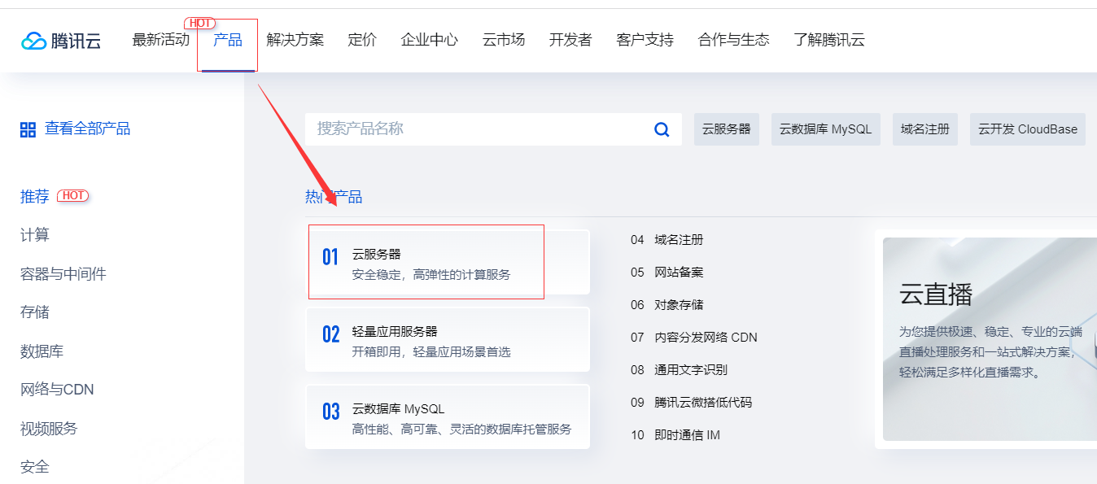Click the 云服务器 quick tag button
This screenshot has width=1097, height=484.
727,129
